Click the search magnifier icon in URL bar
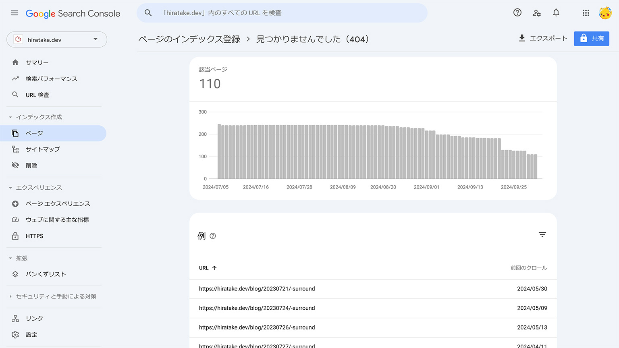This screenshot has height=348, width=619. [x=148, y=13]
